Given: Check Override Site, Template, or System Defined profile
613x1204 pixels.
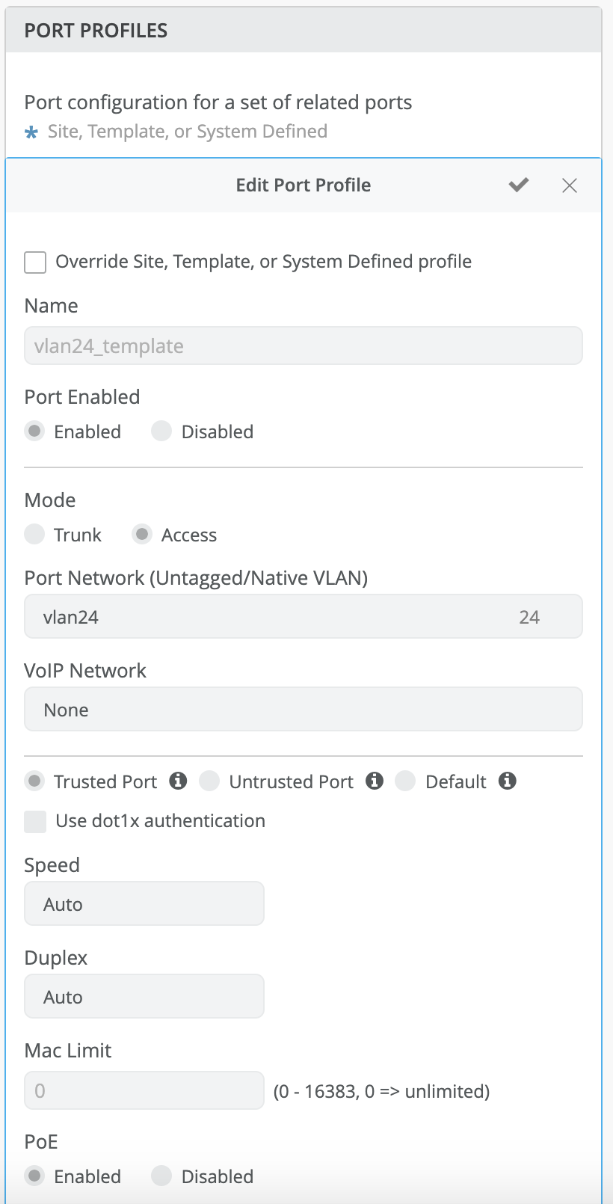Looking at the screenshot, I should (35, 262).
